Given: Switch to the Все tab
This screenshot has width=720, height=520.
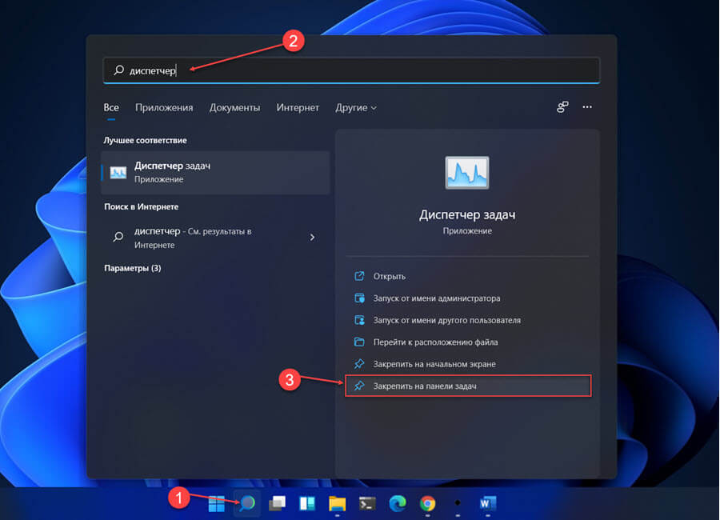Looking at the screenshot, I should point(111,107).
